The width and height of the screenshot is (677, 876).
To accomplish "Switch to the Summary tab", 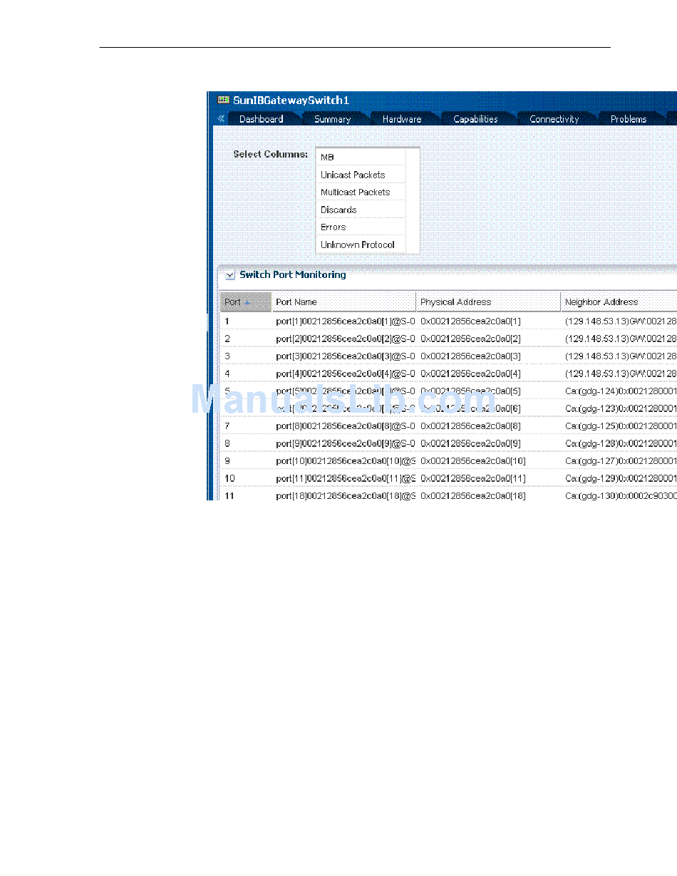I will (x=332, y=119).
